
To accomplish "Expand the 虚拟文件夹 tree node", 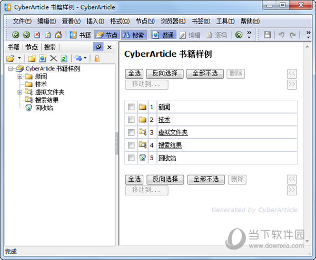I will [x=20, y=92].
